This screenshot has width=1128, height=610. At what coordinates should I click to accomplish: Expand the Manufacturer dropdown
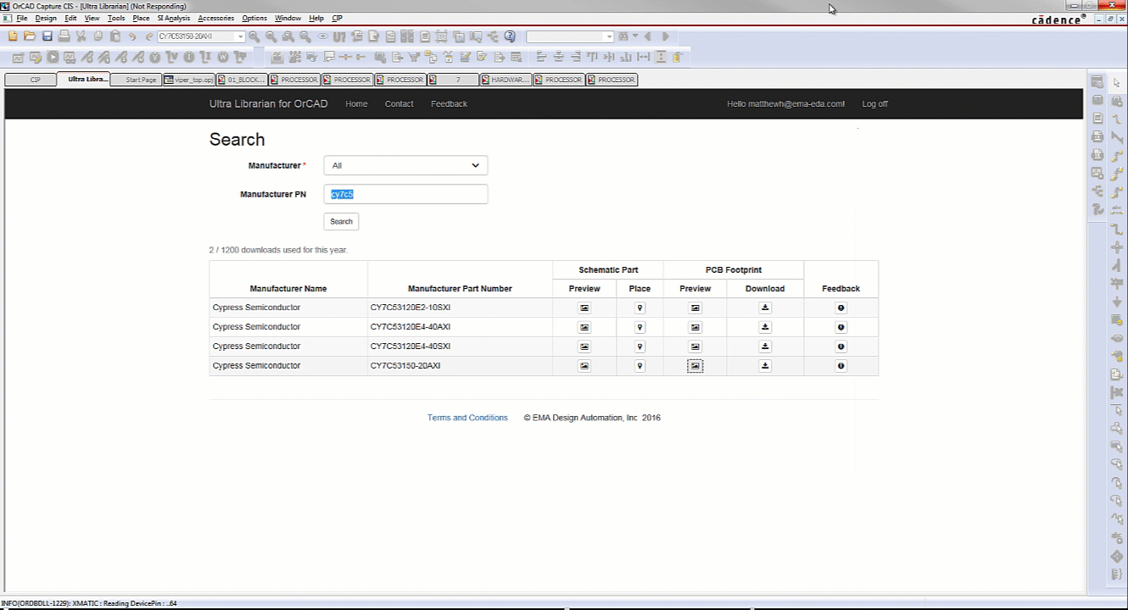click(x=405, y=165)
